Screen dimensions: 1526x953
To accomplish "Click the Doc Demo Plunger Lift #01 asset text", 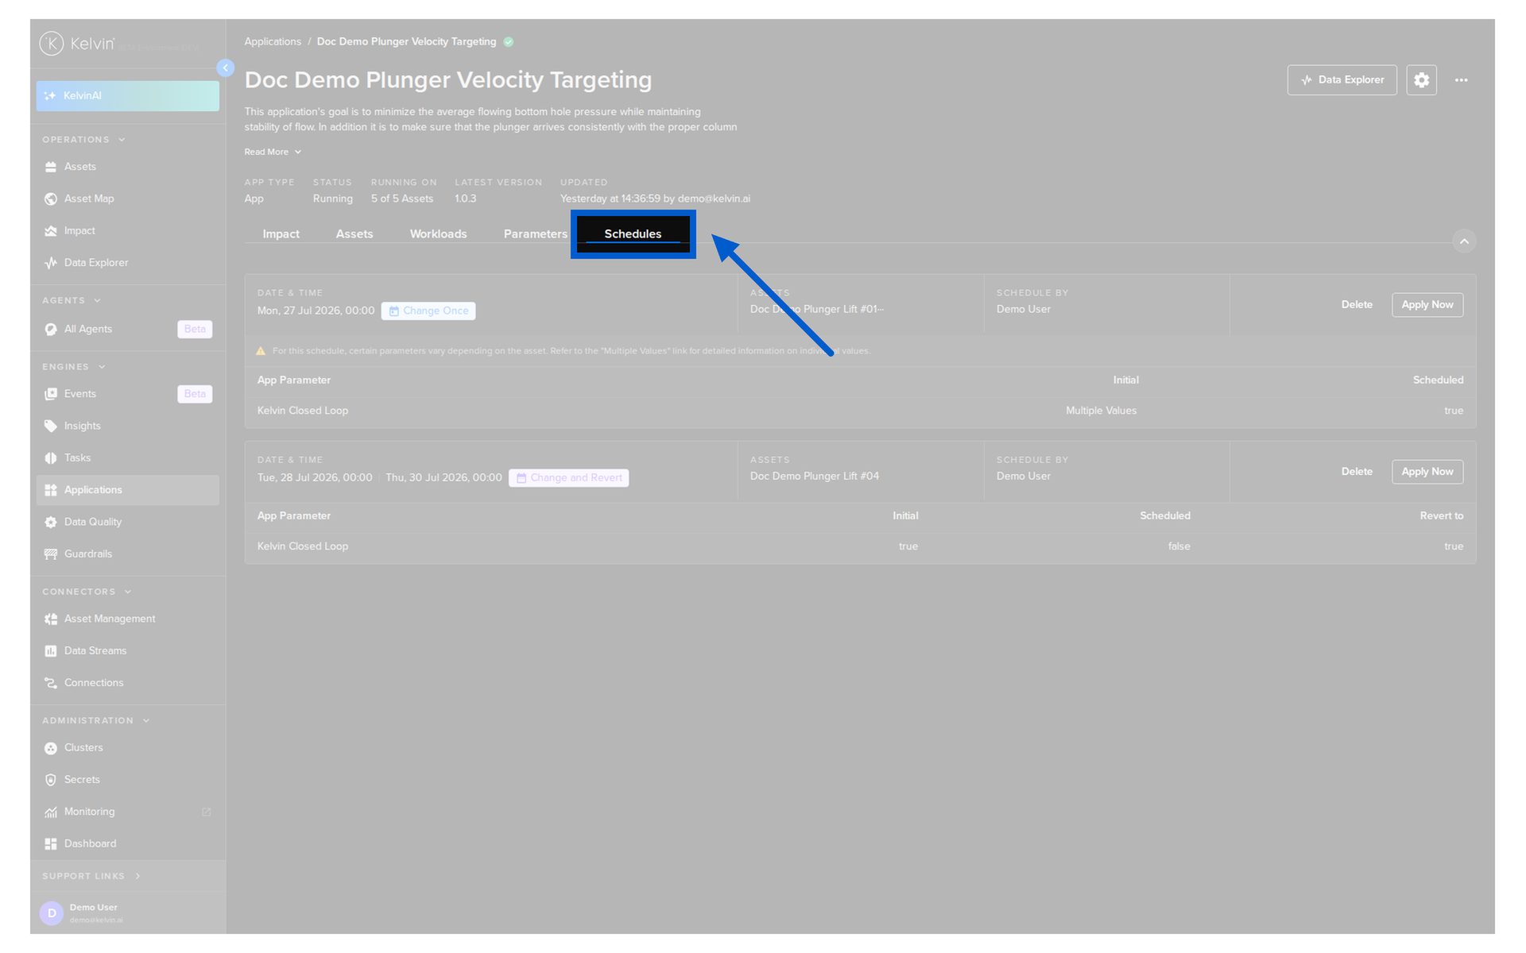I will point(817,310).
